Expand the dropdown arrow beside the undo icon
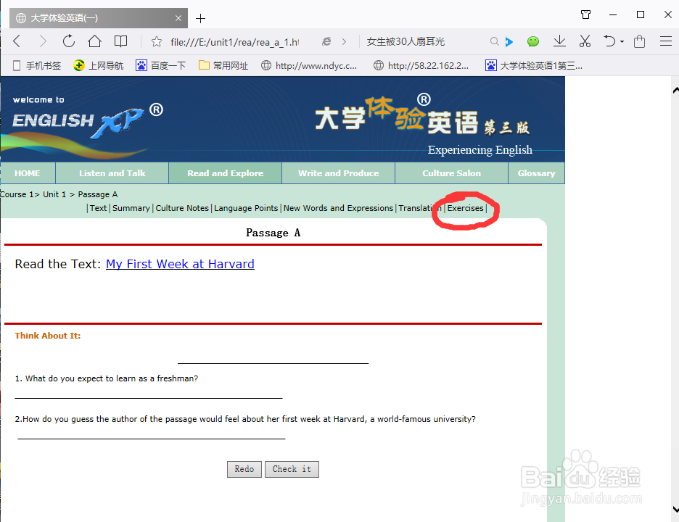The width and height of the screenshot is (679, 522). click(622, 42)
